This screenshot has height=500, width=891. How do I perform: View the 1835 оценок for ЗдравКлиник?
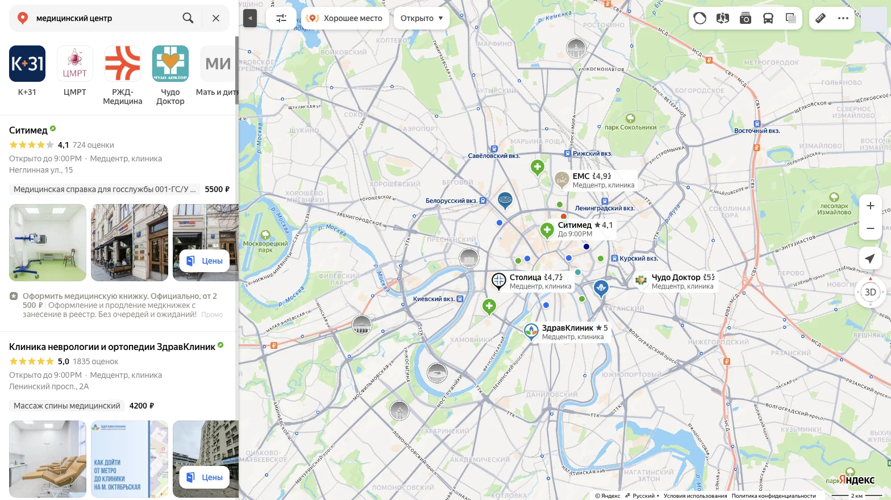point(95,361)
